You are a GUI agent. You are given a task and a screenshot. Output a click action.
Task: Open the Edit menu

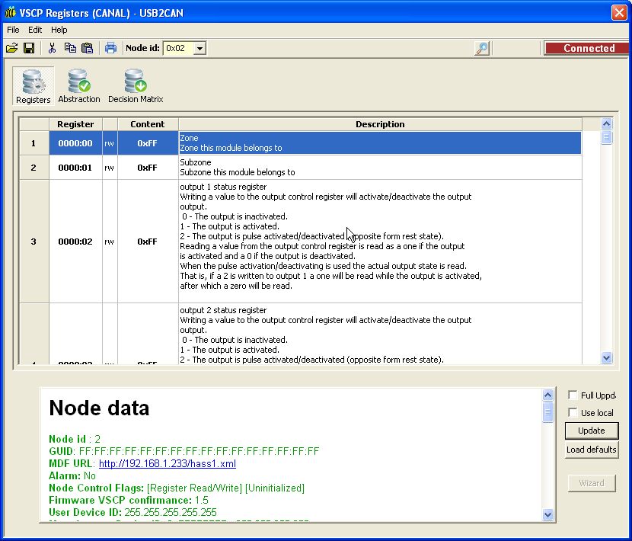pos(35,30)
